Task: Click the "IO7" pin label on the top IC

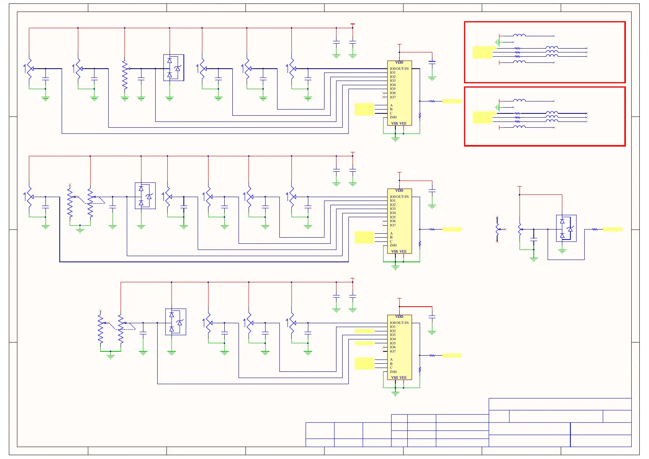Action: tap(393, 97)
